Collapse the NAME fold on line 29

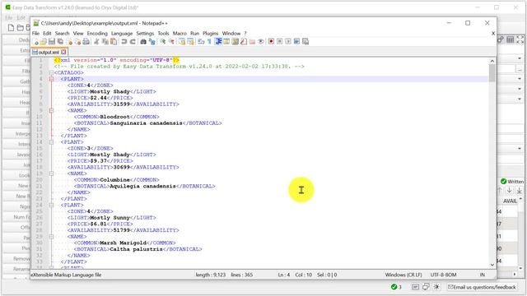coord(51,237)
